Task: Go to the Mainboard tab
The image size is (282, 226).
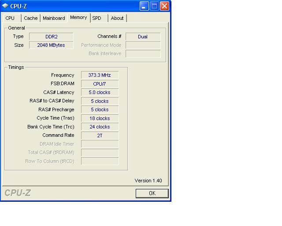Action: pos(54,18)
